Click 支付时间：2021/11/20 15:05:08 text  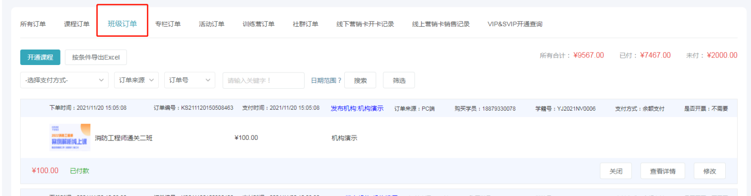tap(281, 108)
